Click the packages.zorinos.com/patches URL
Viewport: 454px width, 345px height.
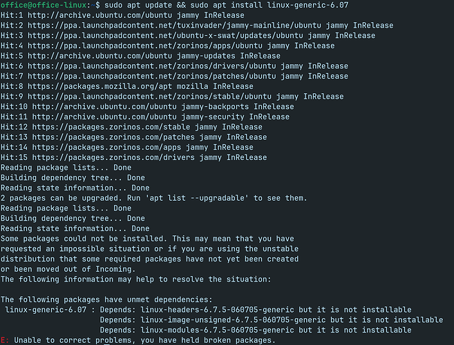113,137
